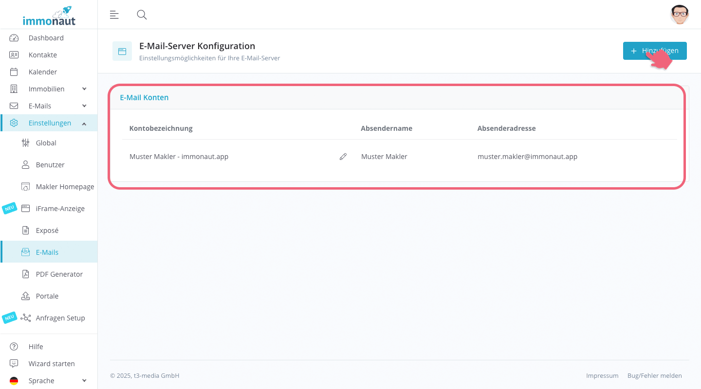Select the Muster Makler - immonaut.app account row
The width and height of the screenshot is (701, 389).
[x=179, y=157]
